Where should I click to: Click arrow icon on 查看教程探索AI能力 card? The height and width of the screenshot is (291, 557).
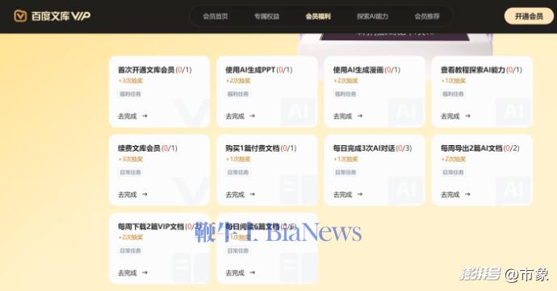tap(467, 116)
